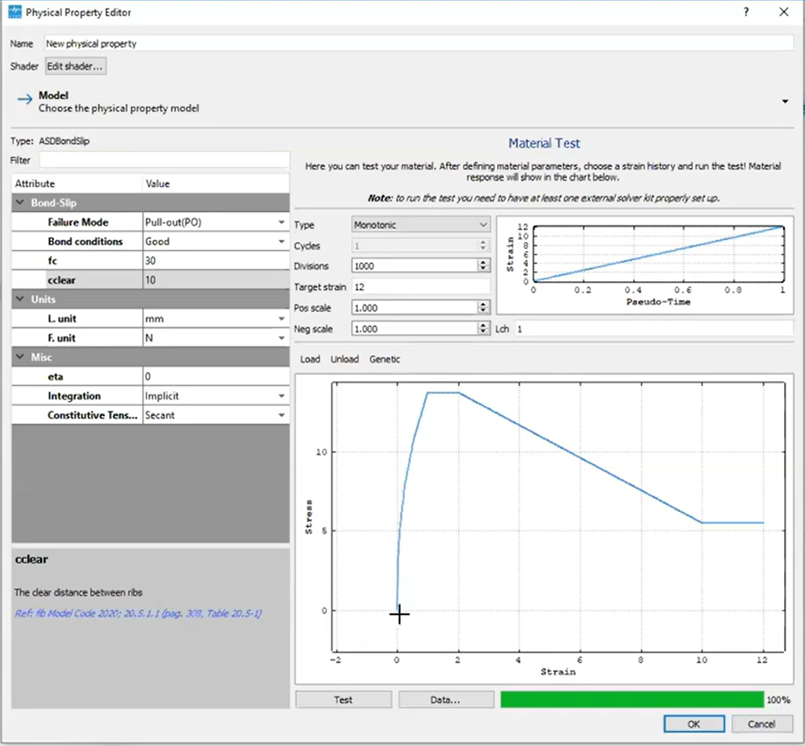
Task: Click the Target strain input field
Action: click(x=421, y=287)
